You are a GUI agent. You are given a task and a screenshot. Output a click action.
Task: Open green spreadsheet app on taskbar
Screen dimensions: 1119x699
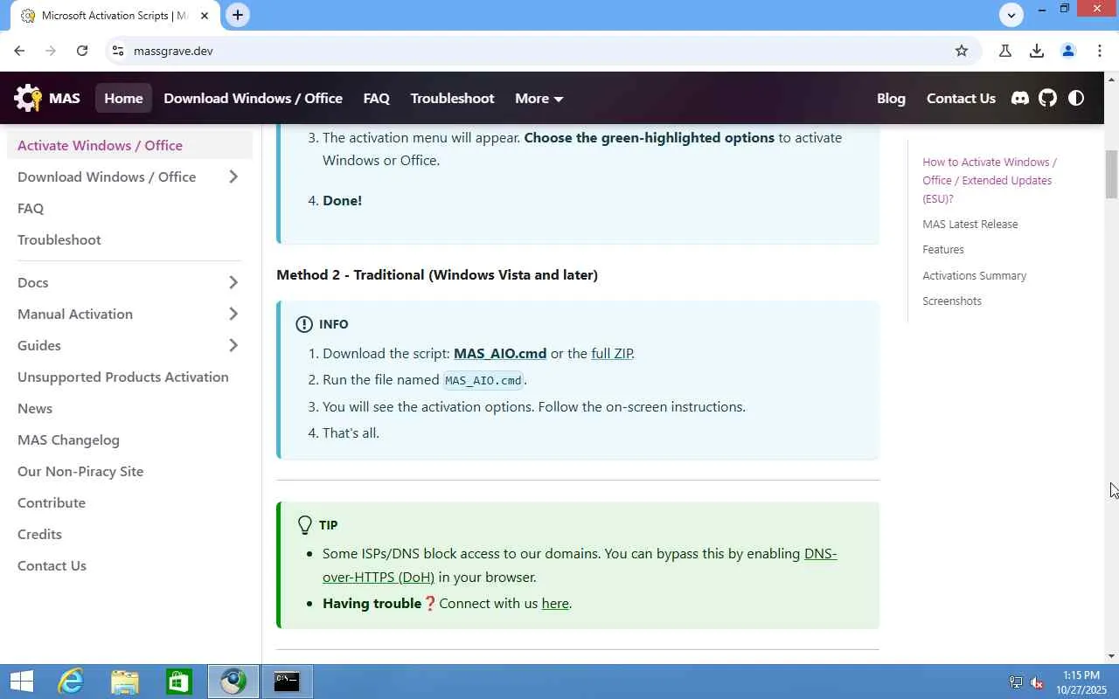coord(178,682)
